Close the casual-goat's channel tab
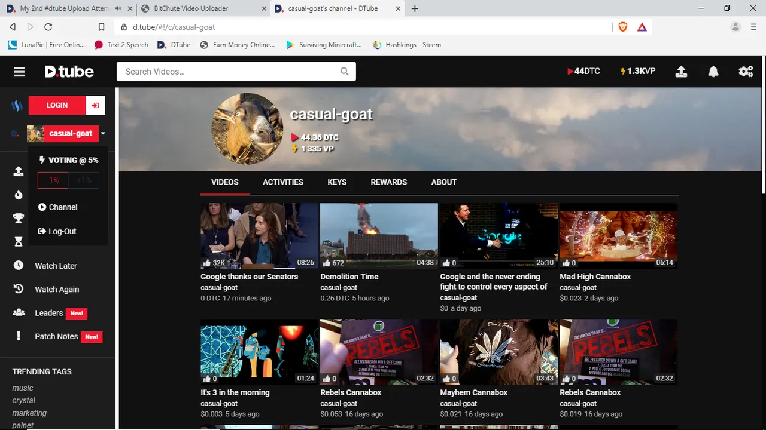 pos(399,8)
